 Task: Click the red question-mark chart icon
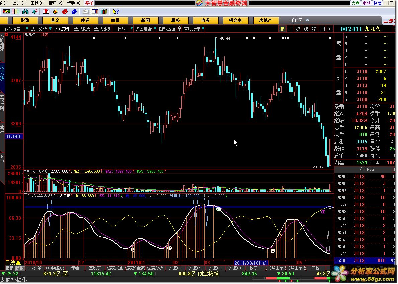pos(46,11)
